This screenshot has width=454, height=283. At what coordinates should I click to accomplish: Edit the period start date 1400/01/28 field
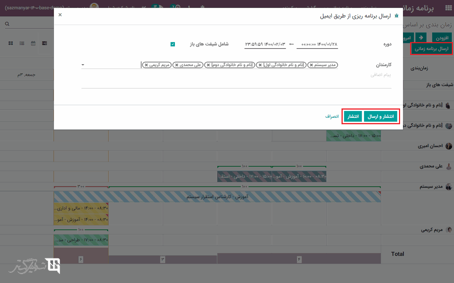(x=317, y=44)
